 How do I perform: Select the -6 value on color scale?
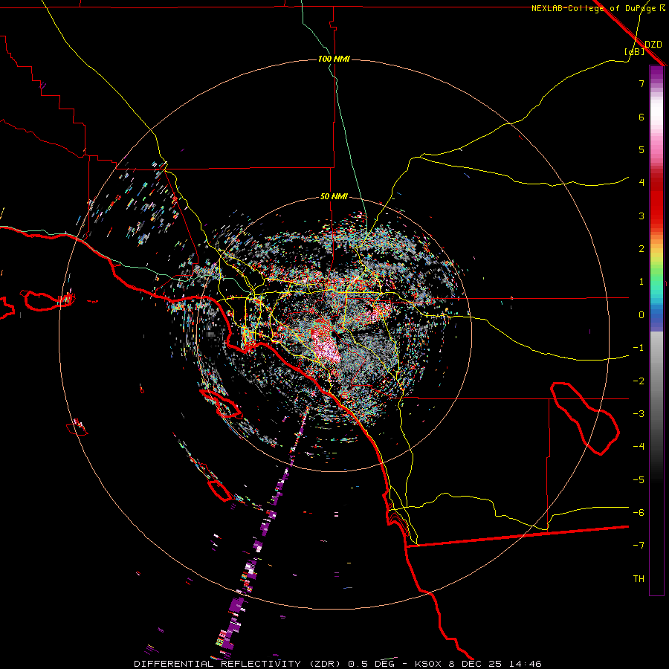tap(639, 513)
